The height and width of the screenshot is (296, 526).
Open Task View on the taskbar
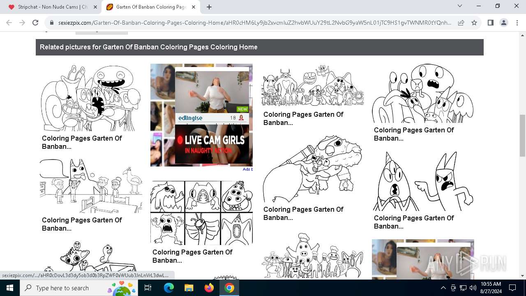coord(148,288)
